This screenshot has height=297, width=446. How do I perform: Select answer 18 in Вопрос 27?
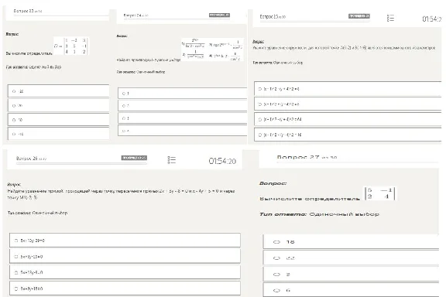(351, 242)
